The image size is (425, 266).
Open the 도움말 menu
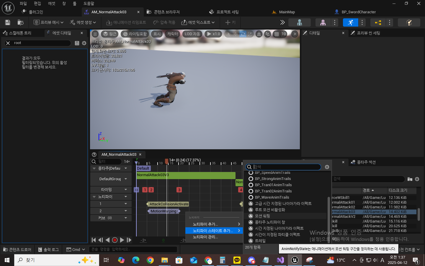(89, 4)
